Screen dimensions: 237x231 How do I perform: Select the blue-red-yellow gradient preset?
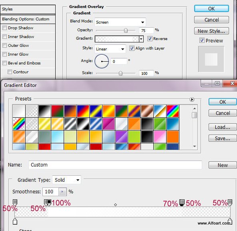pos(83,111)
